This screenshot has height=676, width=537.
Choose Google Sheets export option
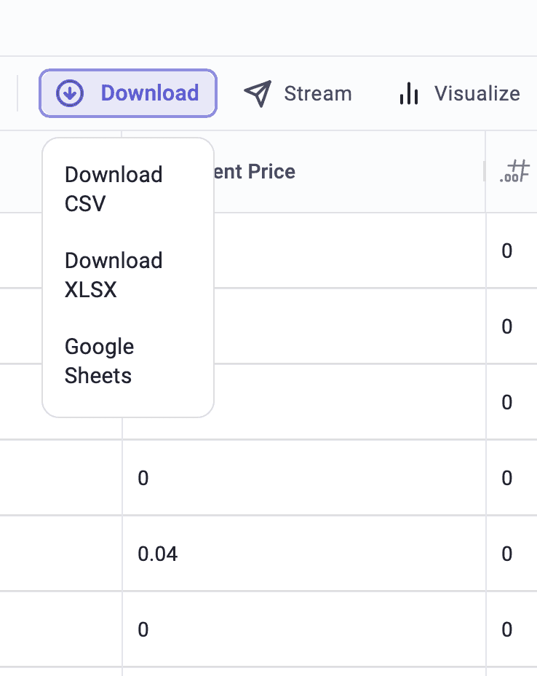100,361
